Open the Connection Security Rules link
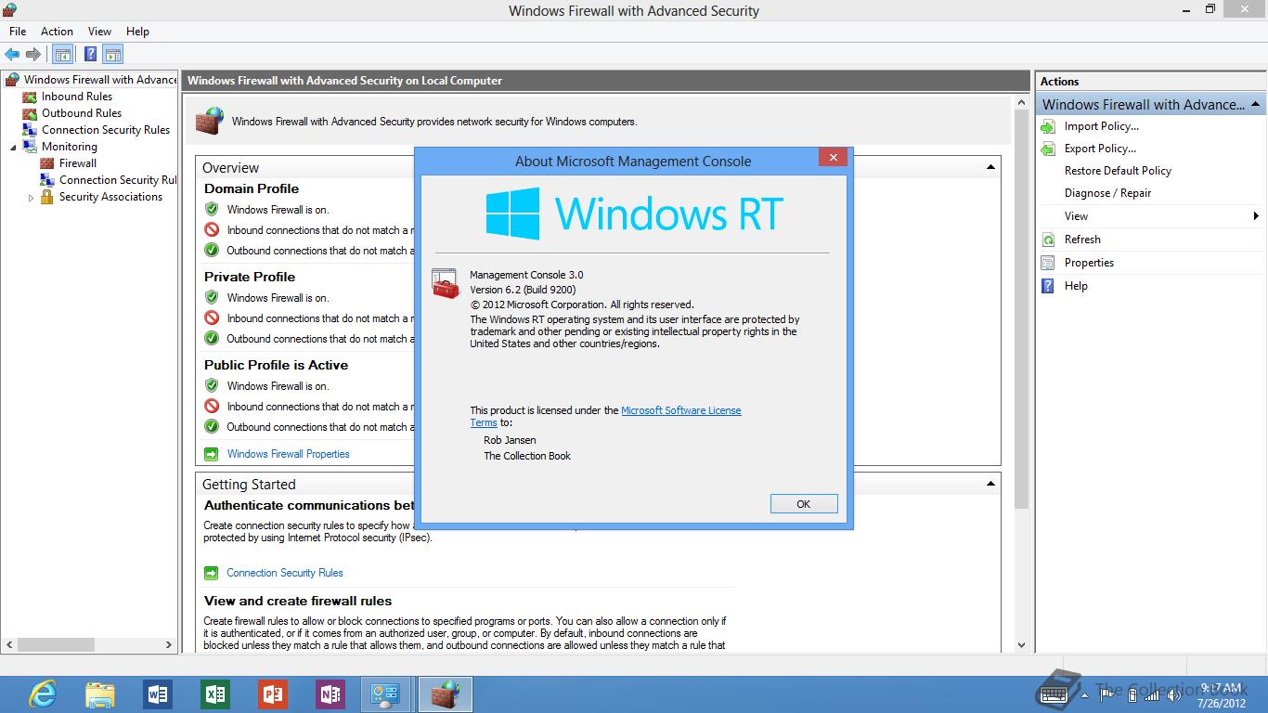Viewport: 1268px width, 713px height. pyautogui.click(x=285, y=573)
